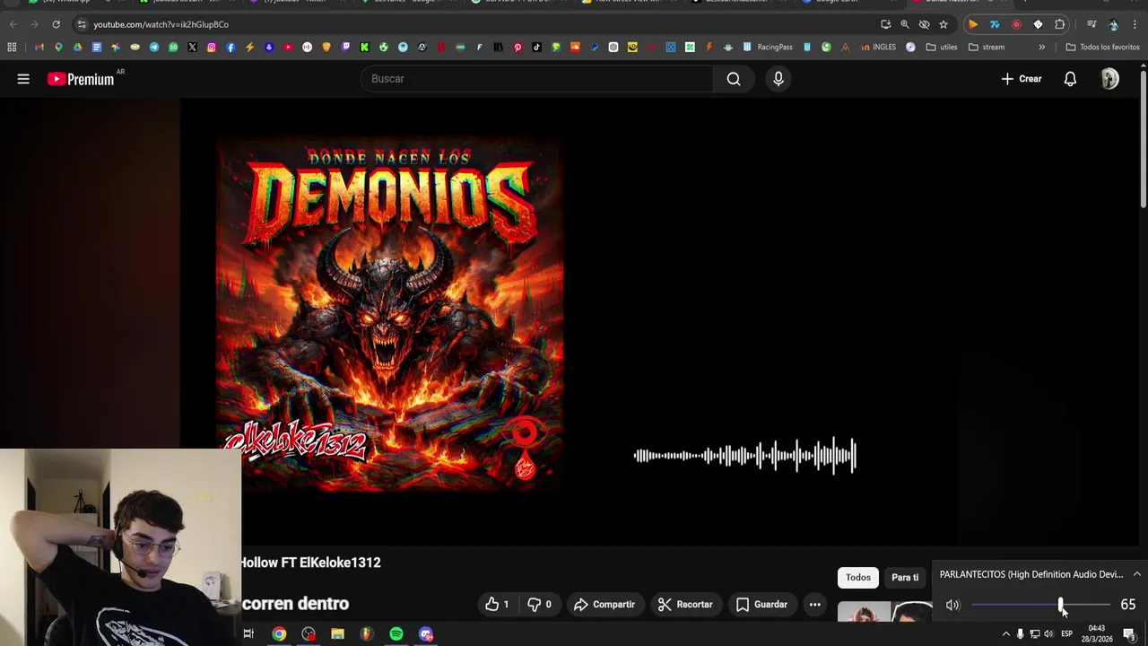The width and height of the screenshot is (1148, 646).
Task: Show hidden bookmarks with double chevron
Action: pyautogui.click(x=1041, y=47)
